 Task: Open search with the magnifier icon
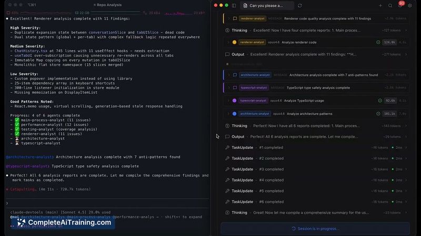tap(390, 5)
